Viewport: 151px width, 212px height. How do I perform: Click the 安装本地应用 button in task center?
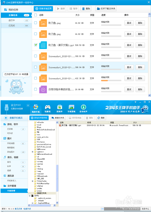pyautogui.click(x=43, y=9)
